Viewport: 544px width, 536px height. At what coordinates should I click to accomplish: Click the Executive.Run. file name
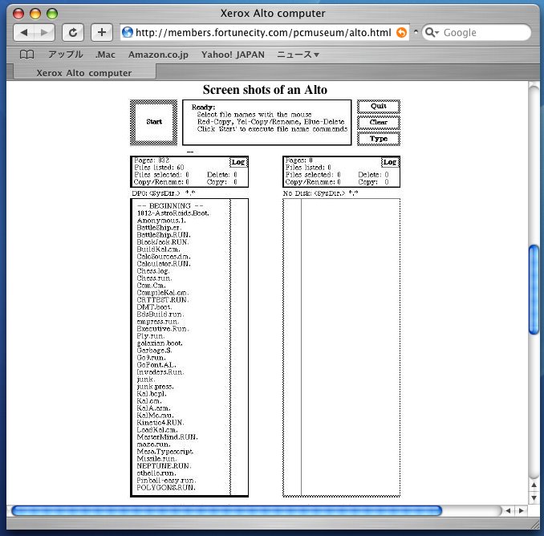click(x=163, y=328)
